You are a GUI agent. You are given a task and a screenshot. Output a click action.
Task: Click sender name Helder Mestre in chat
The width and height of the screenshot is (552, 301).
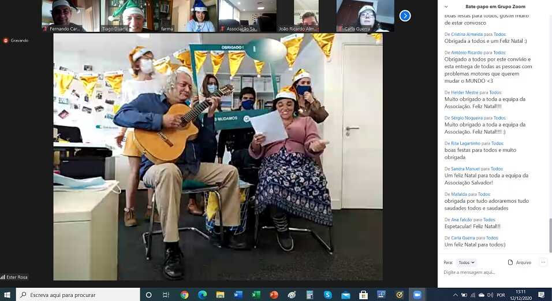point(465,92)
